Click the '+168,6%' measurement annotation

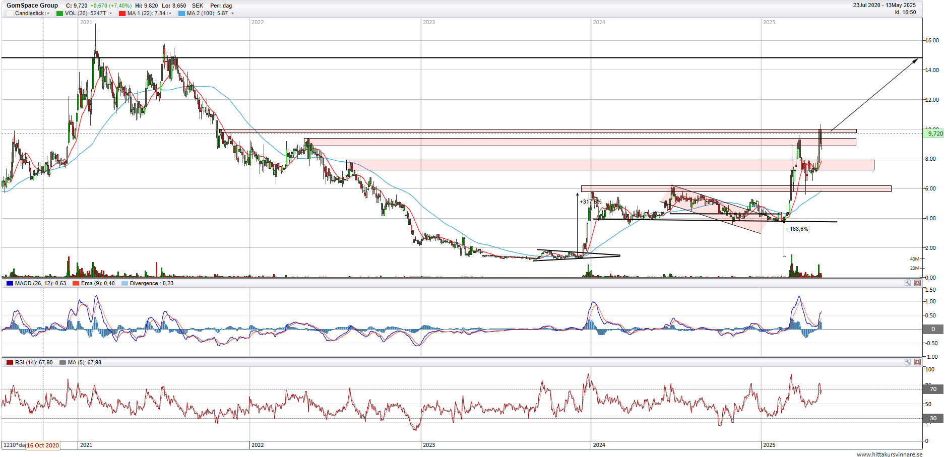point(797,229)
